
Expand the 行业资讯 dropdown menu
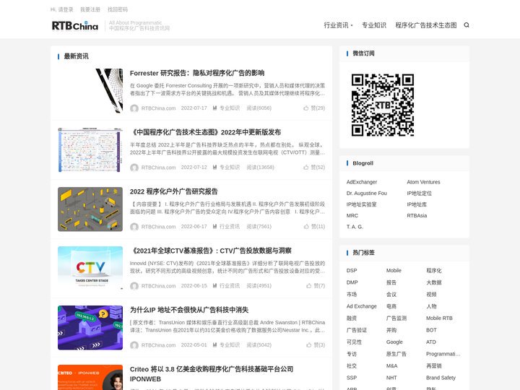(338, 25)
